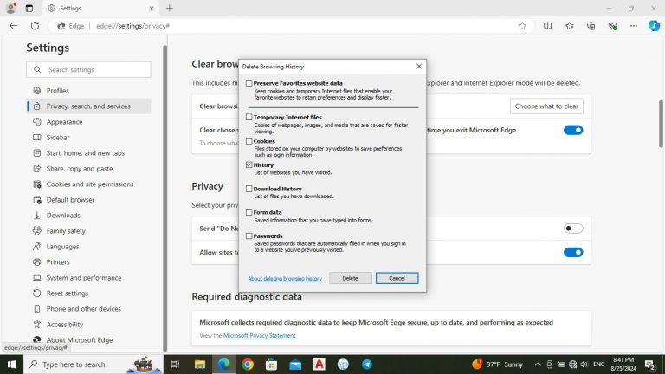Image resolution: width=665 pixels, height=374 pixels.
Task: Open File Explorer from taskbar
Action: 200,364
